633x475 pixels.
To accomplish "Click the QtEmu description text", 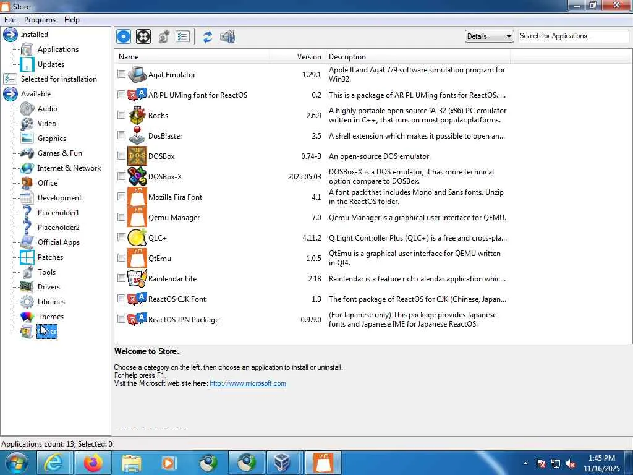I will pyautogui.click(x=415, y=258).
